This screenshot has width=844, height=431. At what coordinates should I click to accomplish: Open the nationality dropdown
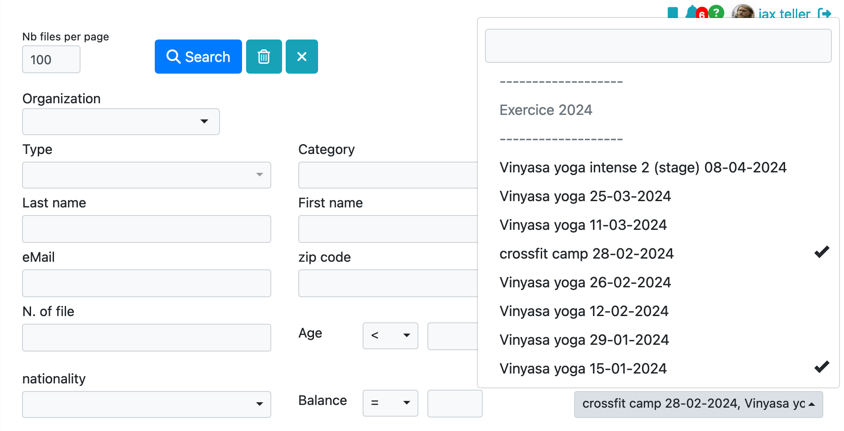tap(146, 404)
